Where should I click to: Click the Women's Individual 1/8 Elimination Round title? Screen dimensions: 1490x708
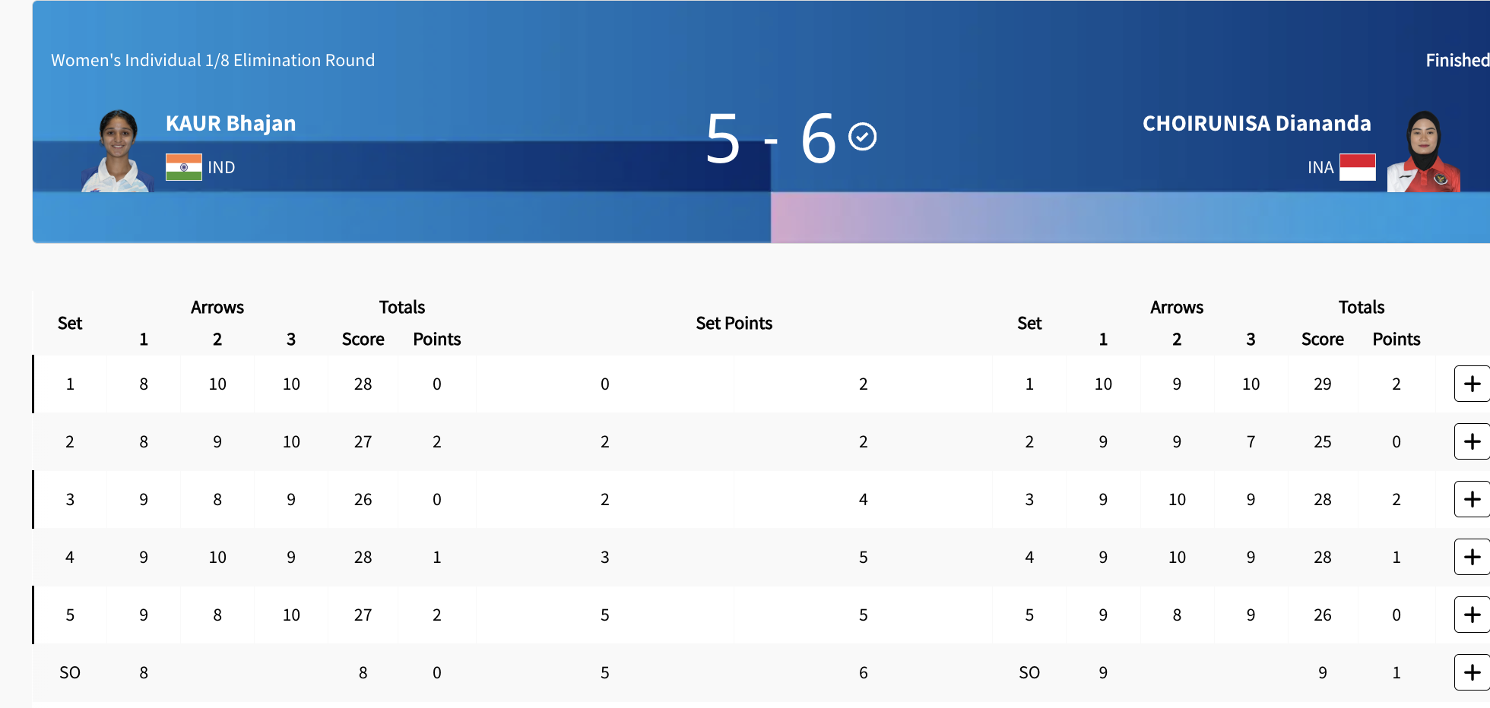point(213,60)
